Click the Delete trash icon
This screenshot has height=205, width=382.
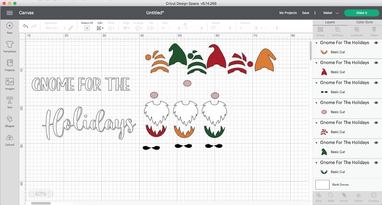point(374,29)
